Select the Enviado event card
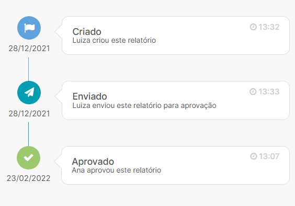Image resolution: width=295 pixels, height=206 pixels. (x=176, y=100)
